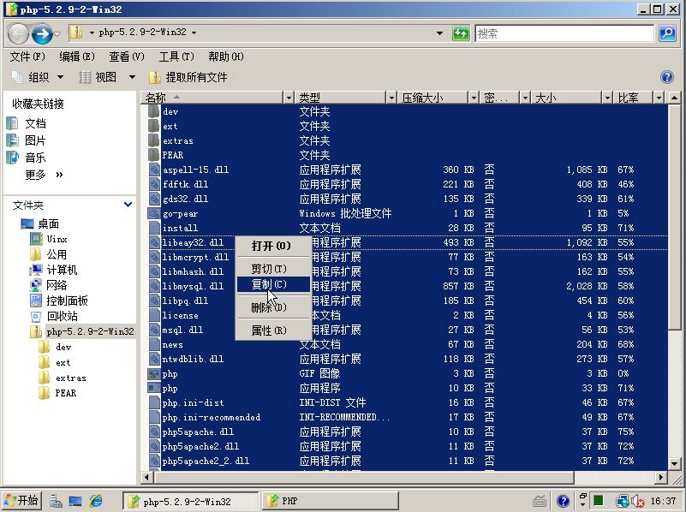Expand breadcrumb arrow after php-5.2.9-2-Win32
This screenshot has width=686, height=512.
pyautogui.click(x=194, y=33)
